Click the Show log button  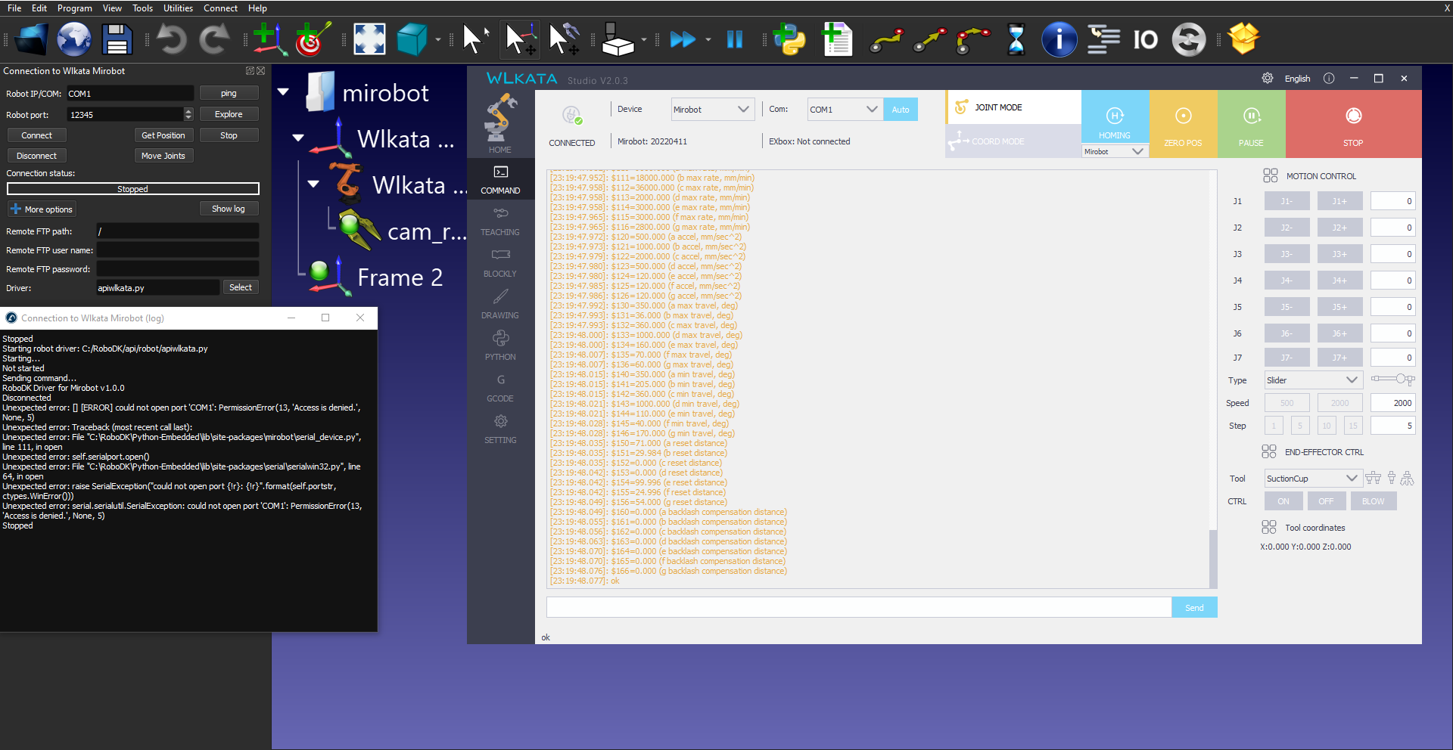tap(228, 209)
